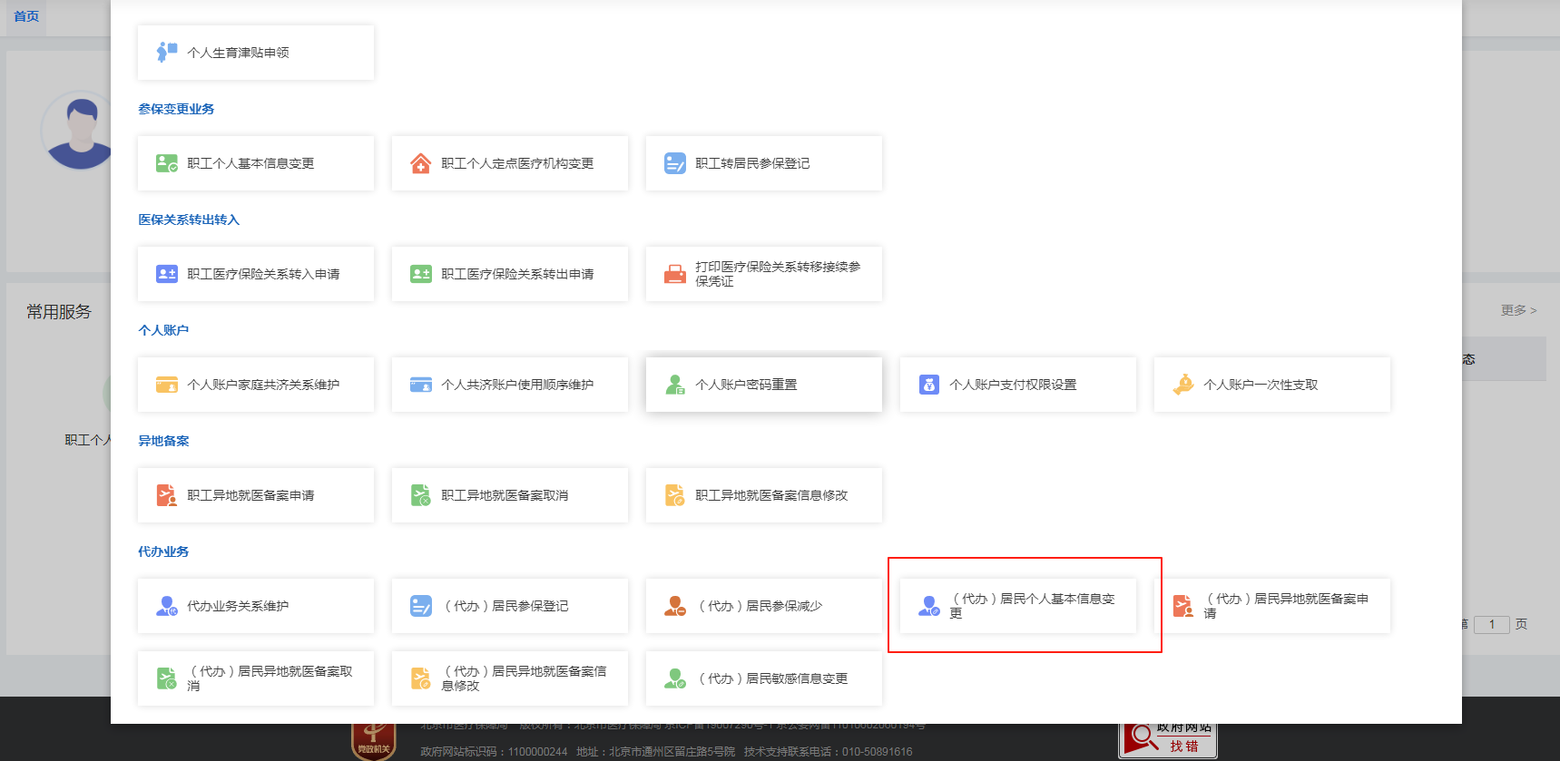Open the 首页 tab
The image size is (1560, 761).
coord(26,16)
